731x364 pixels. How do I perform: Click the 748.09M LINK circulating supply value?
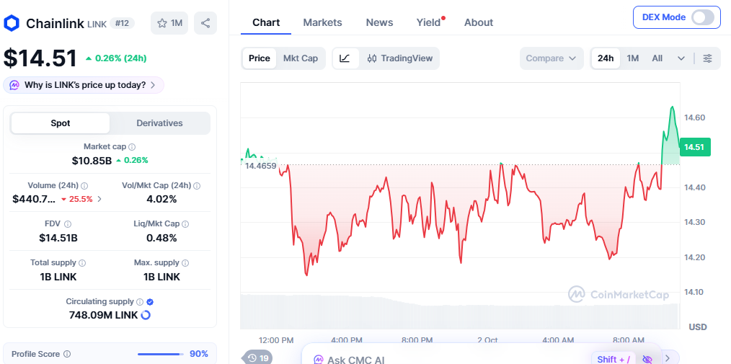(x=103, y=315)
